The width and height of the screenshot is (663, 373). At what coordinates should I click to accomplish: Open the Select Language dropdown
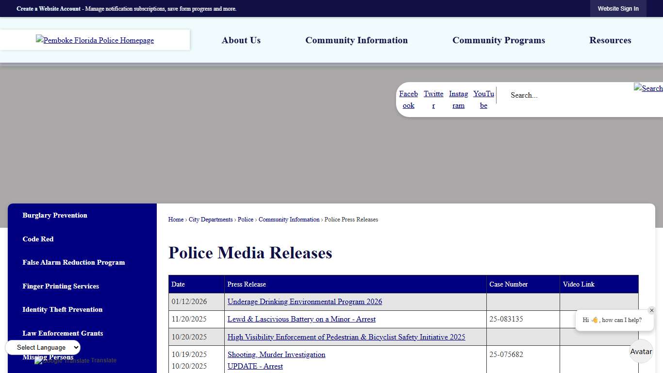click(43, 347)
